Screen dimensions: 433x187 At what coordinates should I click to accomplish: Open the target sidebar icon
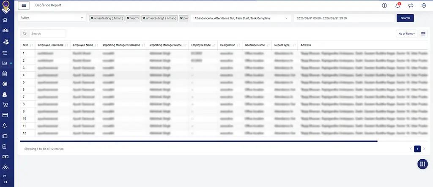pos(5,84)
